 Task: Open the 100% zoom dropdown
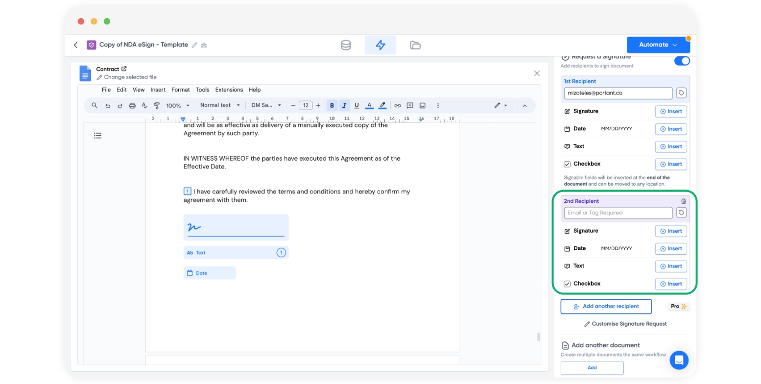pos(177,105)
